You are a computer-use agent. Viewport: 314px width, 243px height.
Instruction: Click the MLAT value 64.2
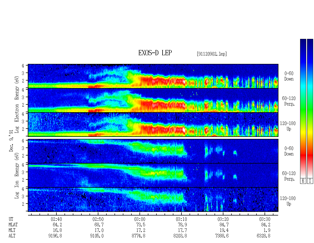tap(57, 225)
